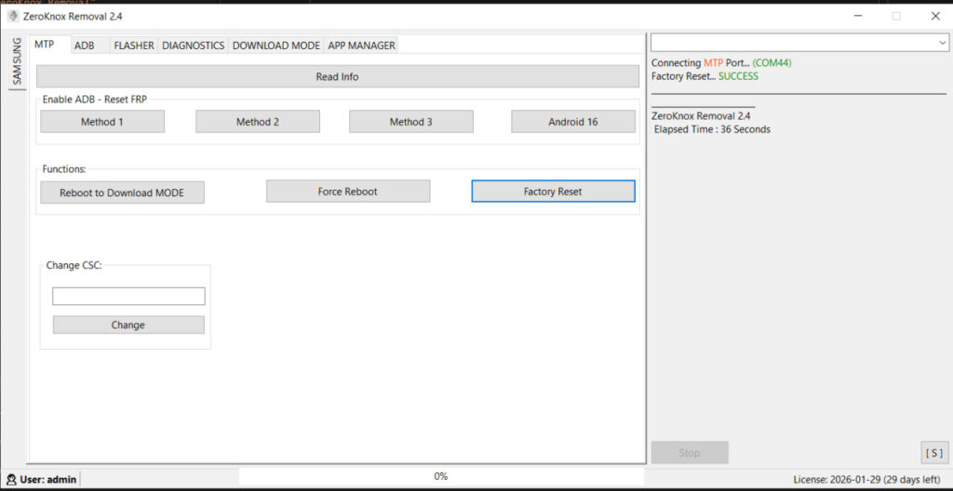Choose Method 2 for enabling ADB

pyautogui.click(x=258, y=122)
